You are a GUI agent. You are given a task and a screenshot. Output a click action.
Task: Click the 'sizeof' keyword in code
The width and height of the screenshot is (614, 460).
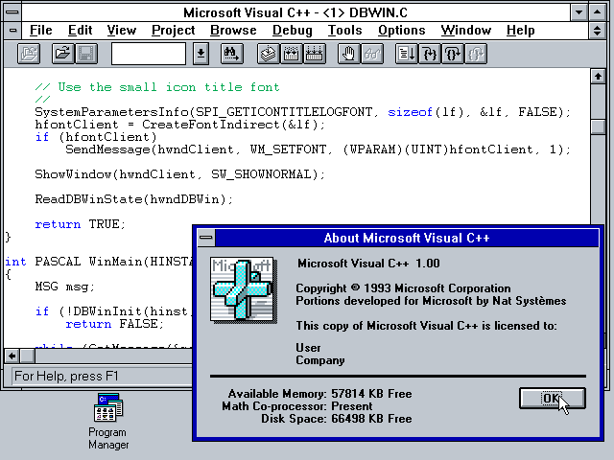click(x=410, y=112)
